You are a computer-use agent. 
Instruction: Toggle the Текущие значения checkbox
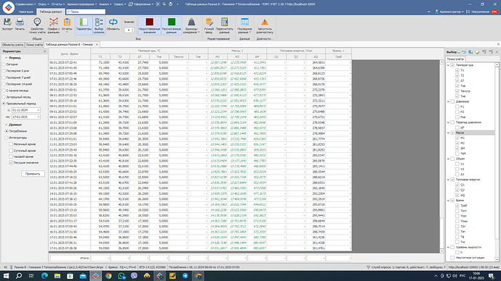pyautogui.click(x=11, y=162)
